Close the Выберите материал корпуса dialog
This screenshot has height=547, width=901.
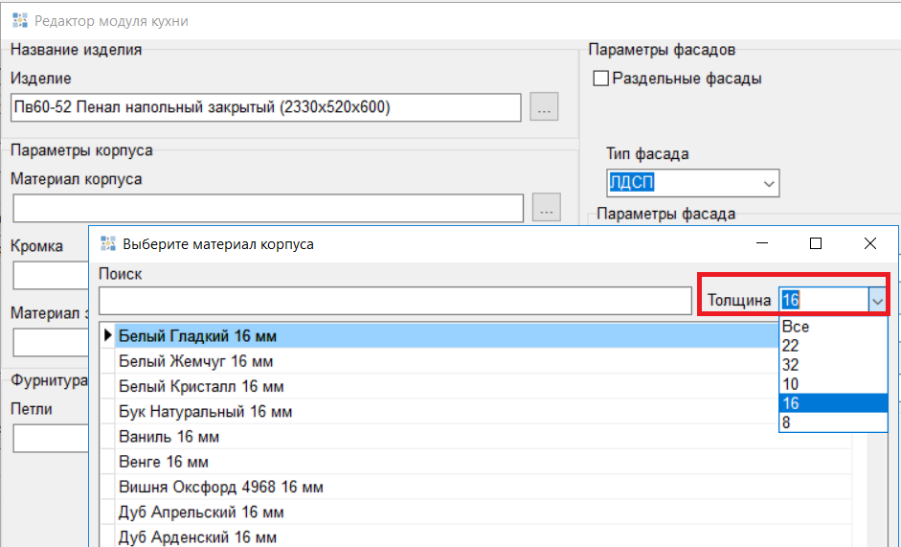(x=869, y=244)
